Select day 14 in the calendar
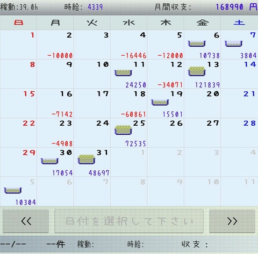Viewport: 258px width, 254px height. (x=239, y=74)
